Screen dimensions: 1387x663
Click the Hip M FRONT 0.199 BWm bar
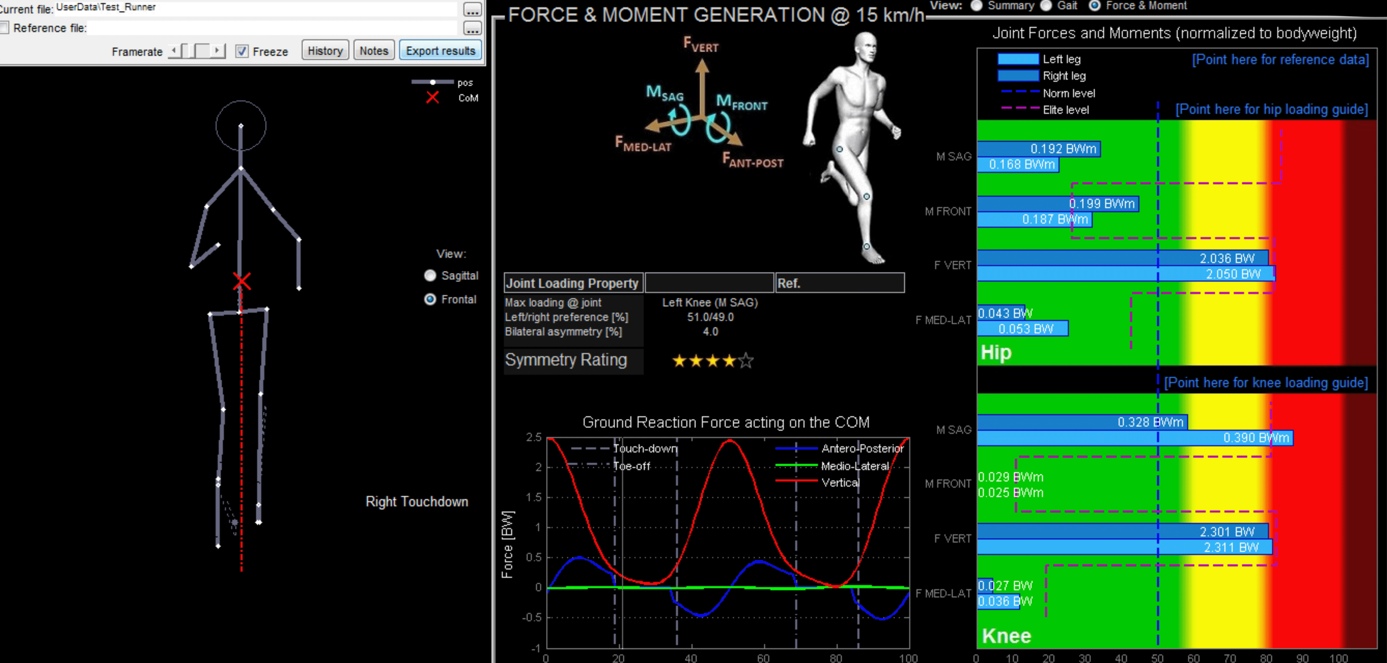[x=1058, y=204]
